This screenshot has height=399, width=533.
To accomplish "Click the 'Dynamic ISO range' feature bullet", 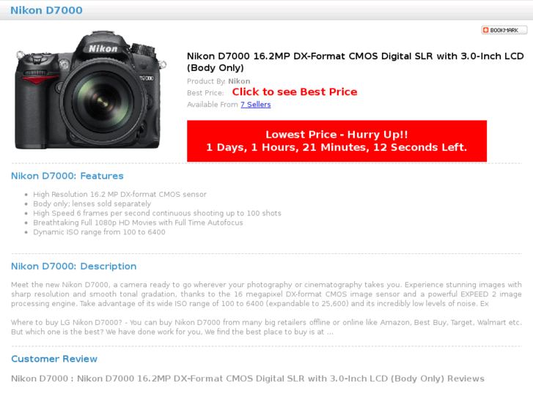I will click(99, 232).
